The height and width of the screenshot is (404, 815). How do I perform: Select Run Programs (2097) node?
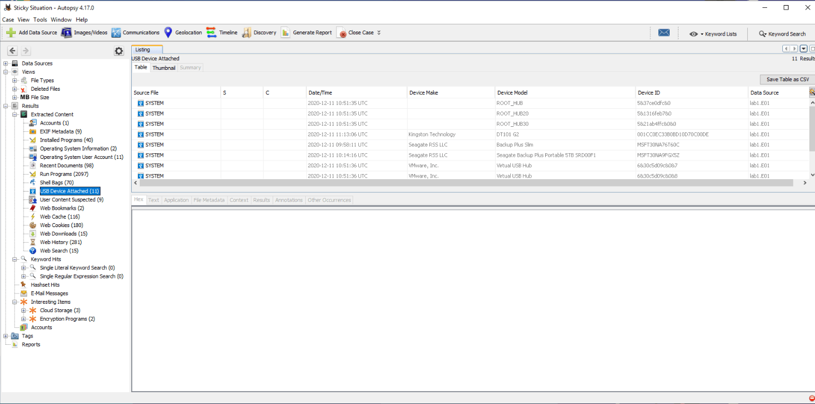point(64,174)
